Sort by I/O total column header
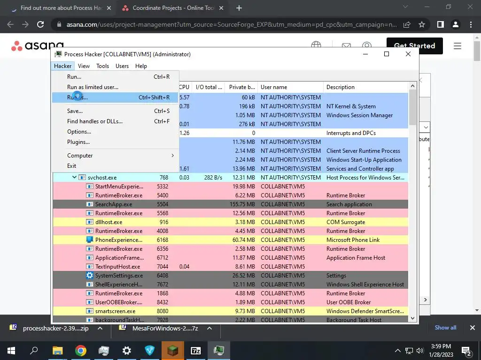 [209, 87]
